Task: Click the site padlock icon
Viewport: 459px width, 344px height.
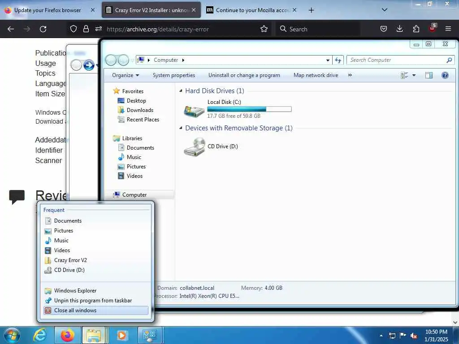Action: (x=86, y=29)
